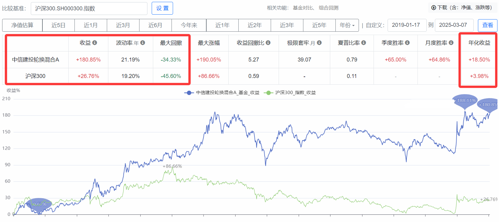The height and width of the screenshot is (222, 499).
Task: Click the 最大回撤 column header
Action: (171, 43)
